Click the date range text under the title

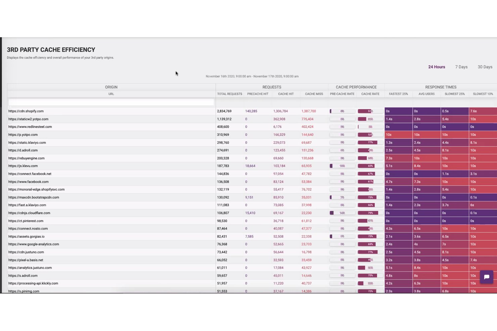(252, 76)
